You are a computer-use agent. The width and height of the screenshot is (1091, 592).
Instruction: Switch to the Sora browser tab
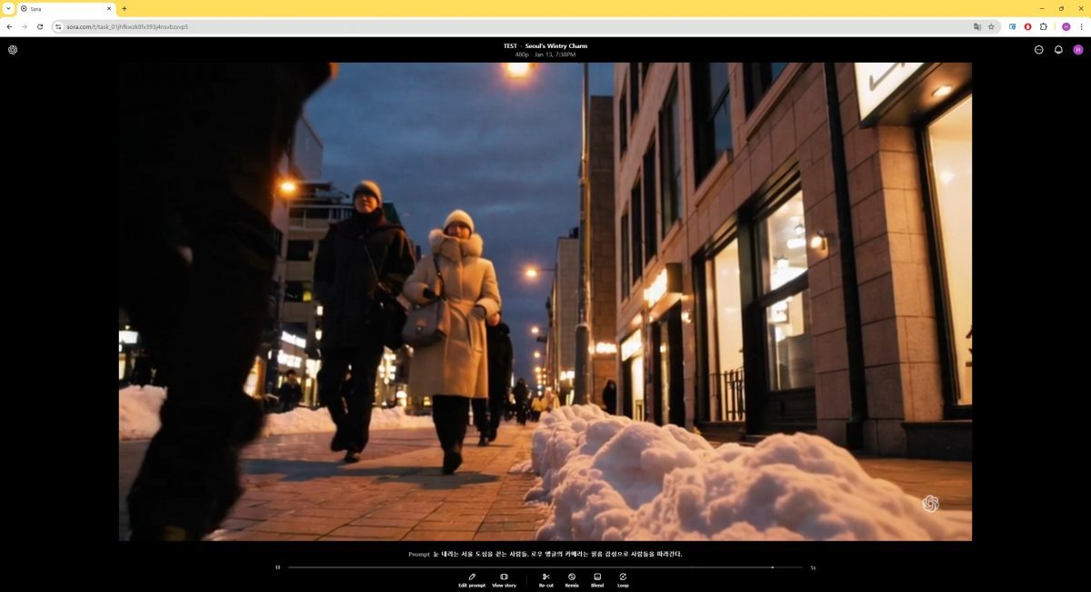pyautogui.click(x=64, y=8)
